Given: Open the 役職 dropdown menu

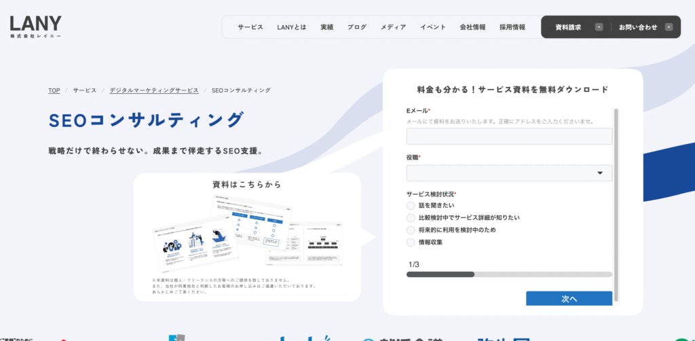Looking at the screenshot, I should tap(509, 173).
